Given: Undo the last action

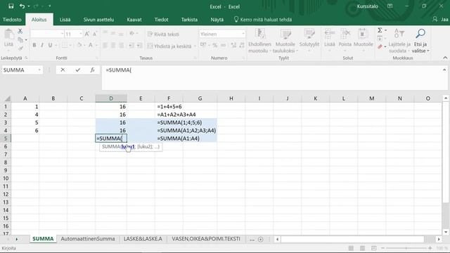Looking at the screenshot, I should point(22,6).
